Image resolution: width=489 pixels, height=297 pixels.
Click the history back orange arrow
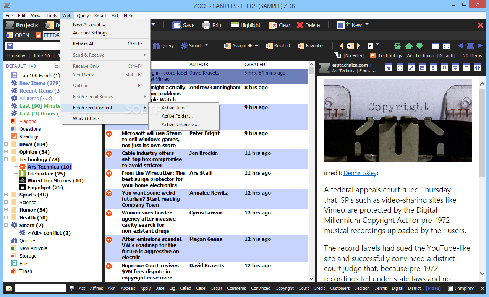point(341,45)
